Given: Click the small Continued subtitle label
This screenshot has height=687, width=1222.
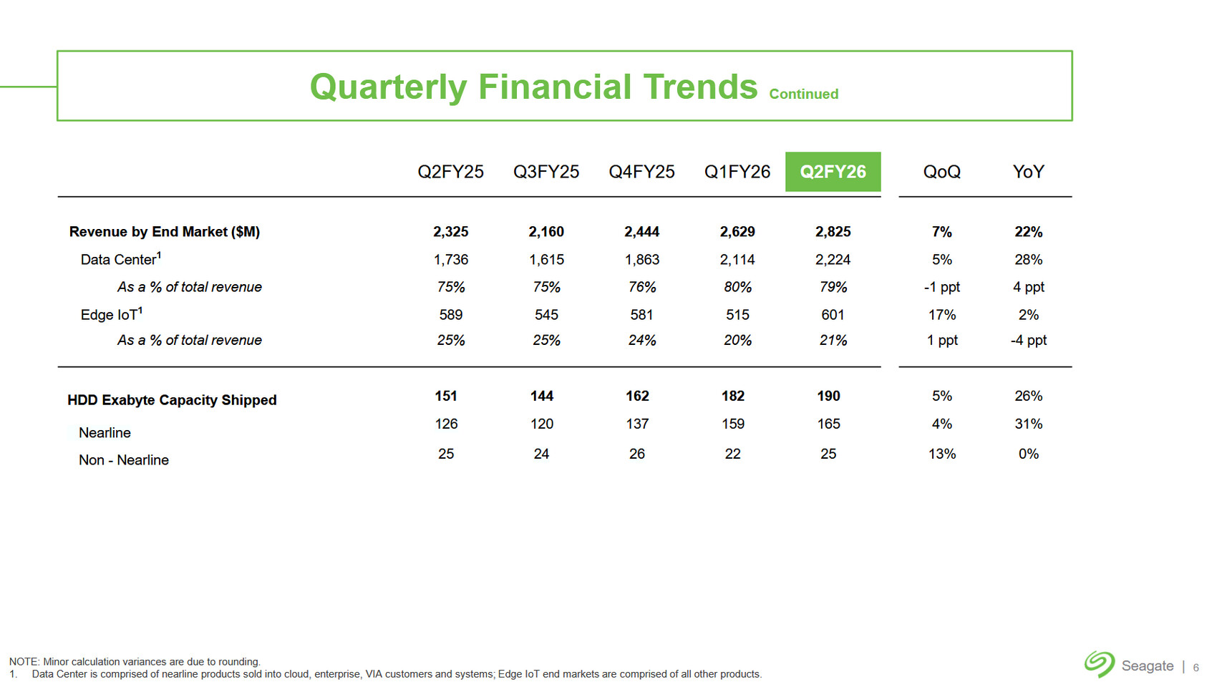Looking at the screenshot, I should click(803, 94).
